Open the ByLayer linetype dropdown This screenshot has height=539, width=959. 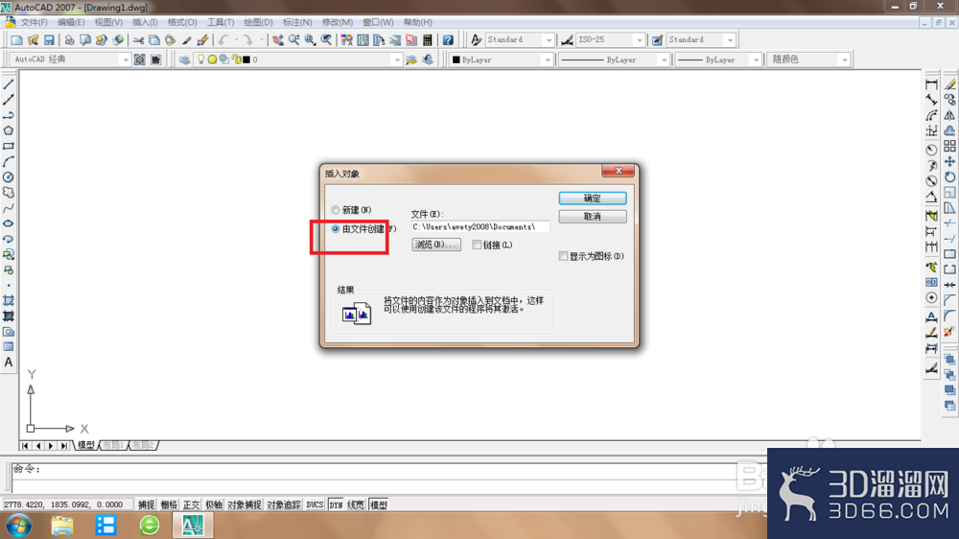(664, 60)
